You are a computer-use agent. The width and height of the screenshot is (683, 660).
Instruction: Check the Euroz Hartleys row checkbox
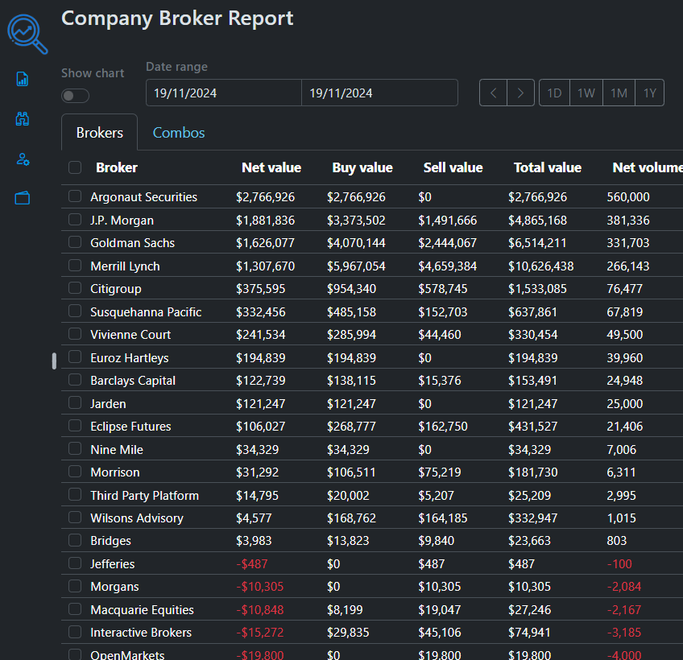pos(75,357)
